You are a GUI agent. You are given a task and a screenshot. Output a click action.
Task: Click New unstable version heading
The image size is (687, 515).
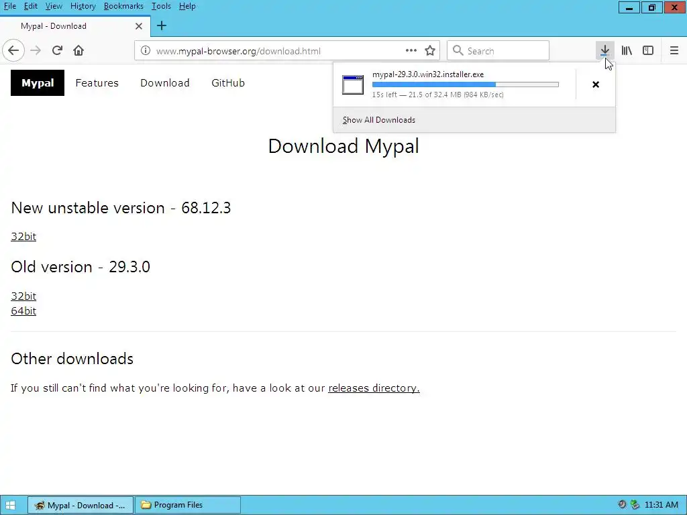pyautogui.click(x=121, y=208)
